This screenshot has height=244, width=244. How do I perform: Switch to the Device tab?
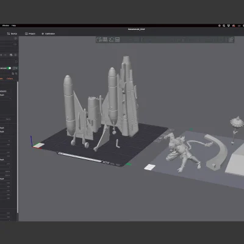pyautogui.click(x=12, y=34)
